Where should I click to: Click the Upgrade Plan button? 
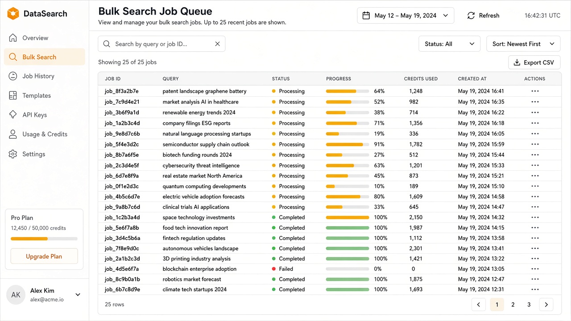tap(44, 256)
